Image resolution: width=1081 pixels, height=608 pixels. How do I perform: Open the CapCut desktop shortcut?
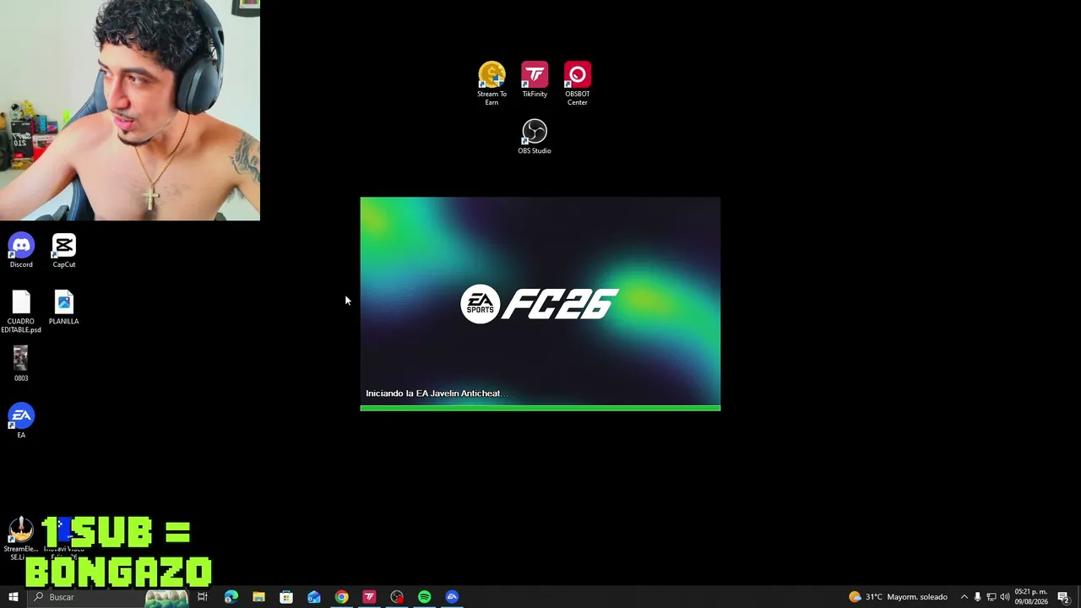click(x=64, y=251)
